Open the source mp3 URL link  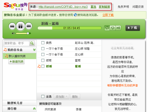pyautogui.click(x=63, y=7)
